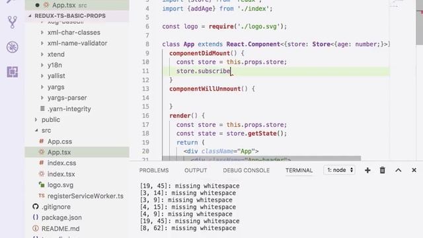Switch to the OUTPUT tab
The width and height of the screenshot is (423, 238).
[196, 171]
